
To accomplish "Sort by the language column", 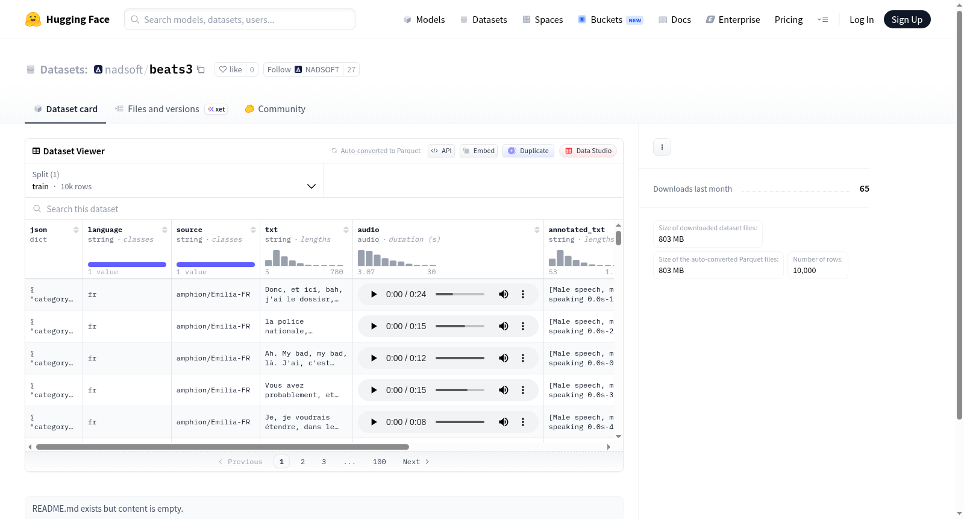I will pyautogui.click(x=164, y=230).
